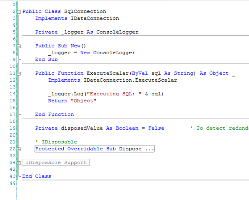Click 'IDataConnection.ExecuteScalar' on line 12

[x=130, y=80]
